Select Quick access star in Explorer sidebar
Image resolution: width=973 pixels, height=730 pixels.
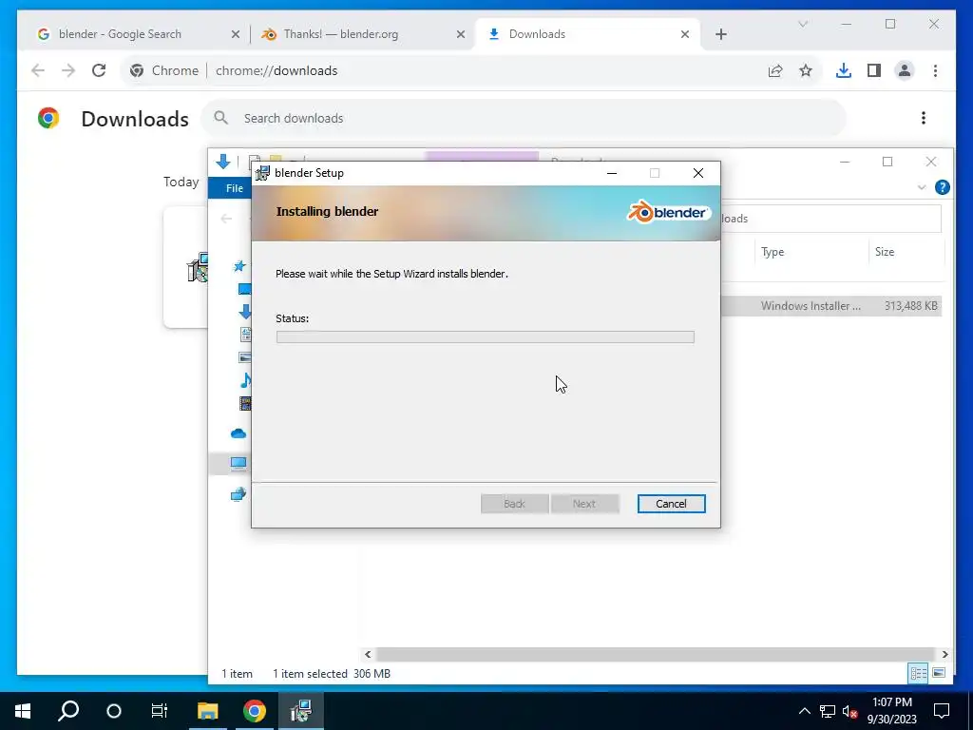(238, 266)
